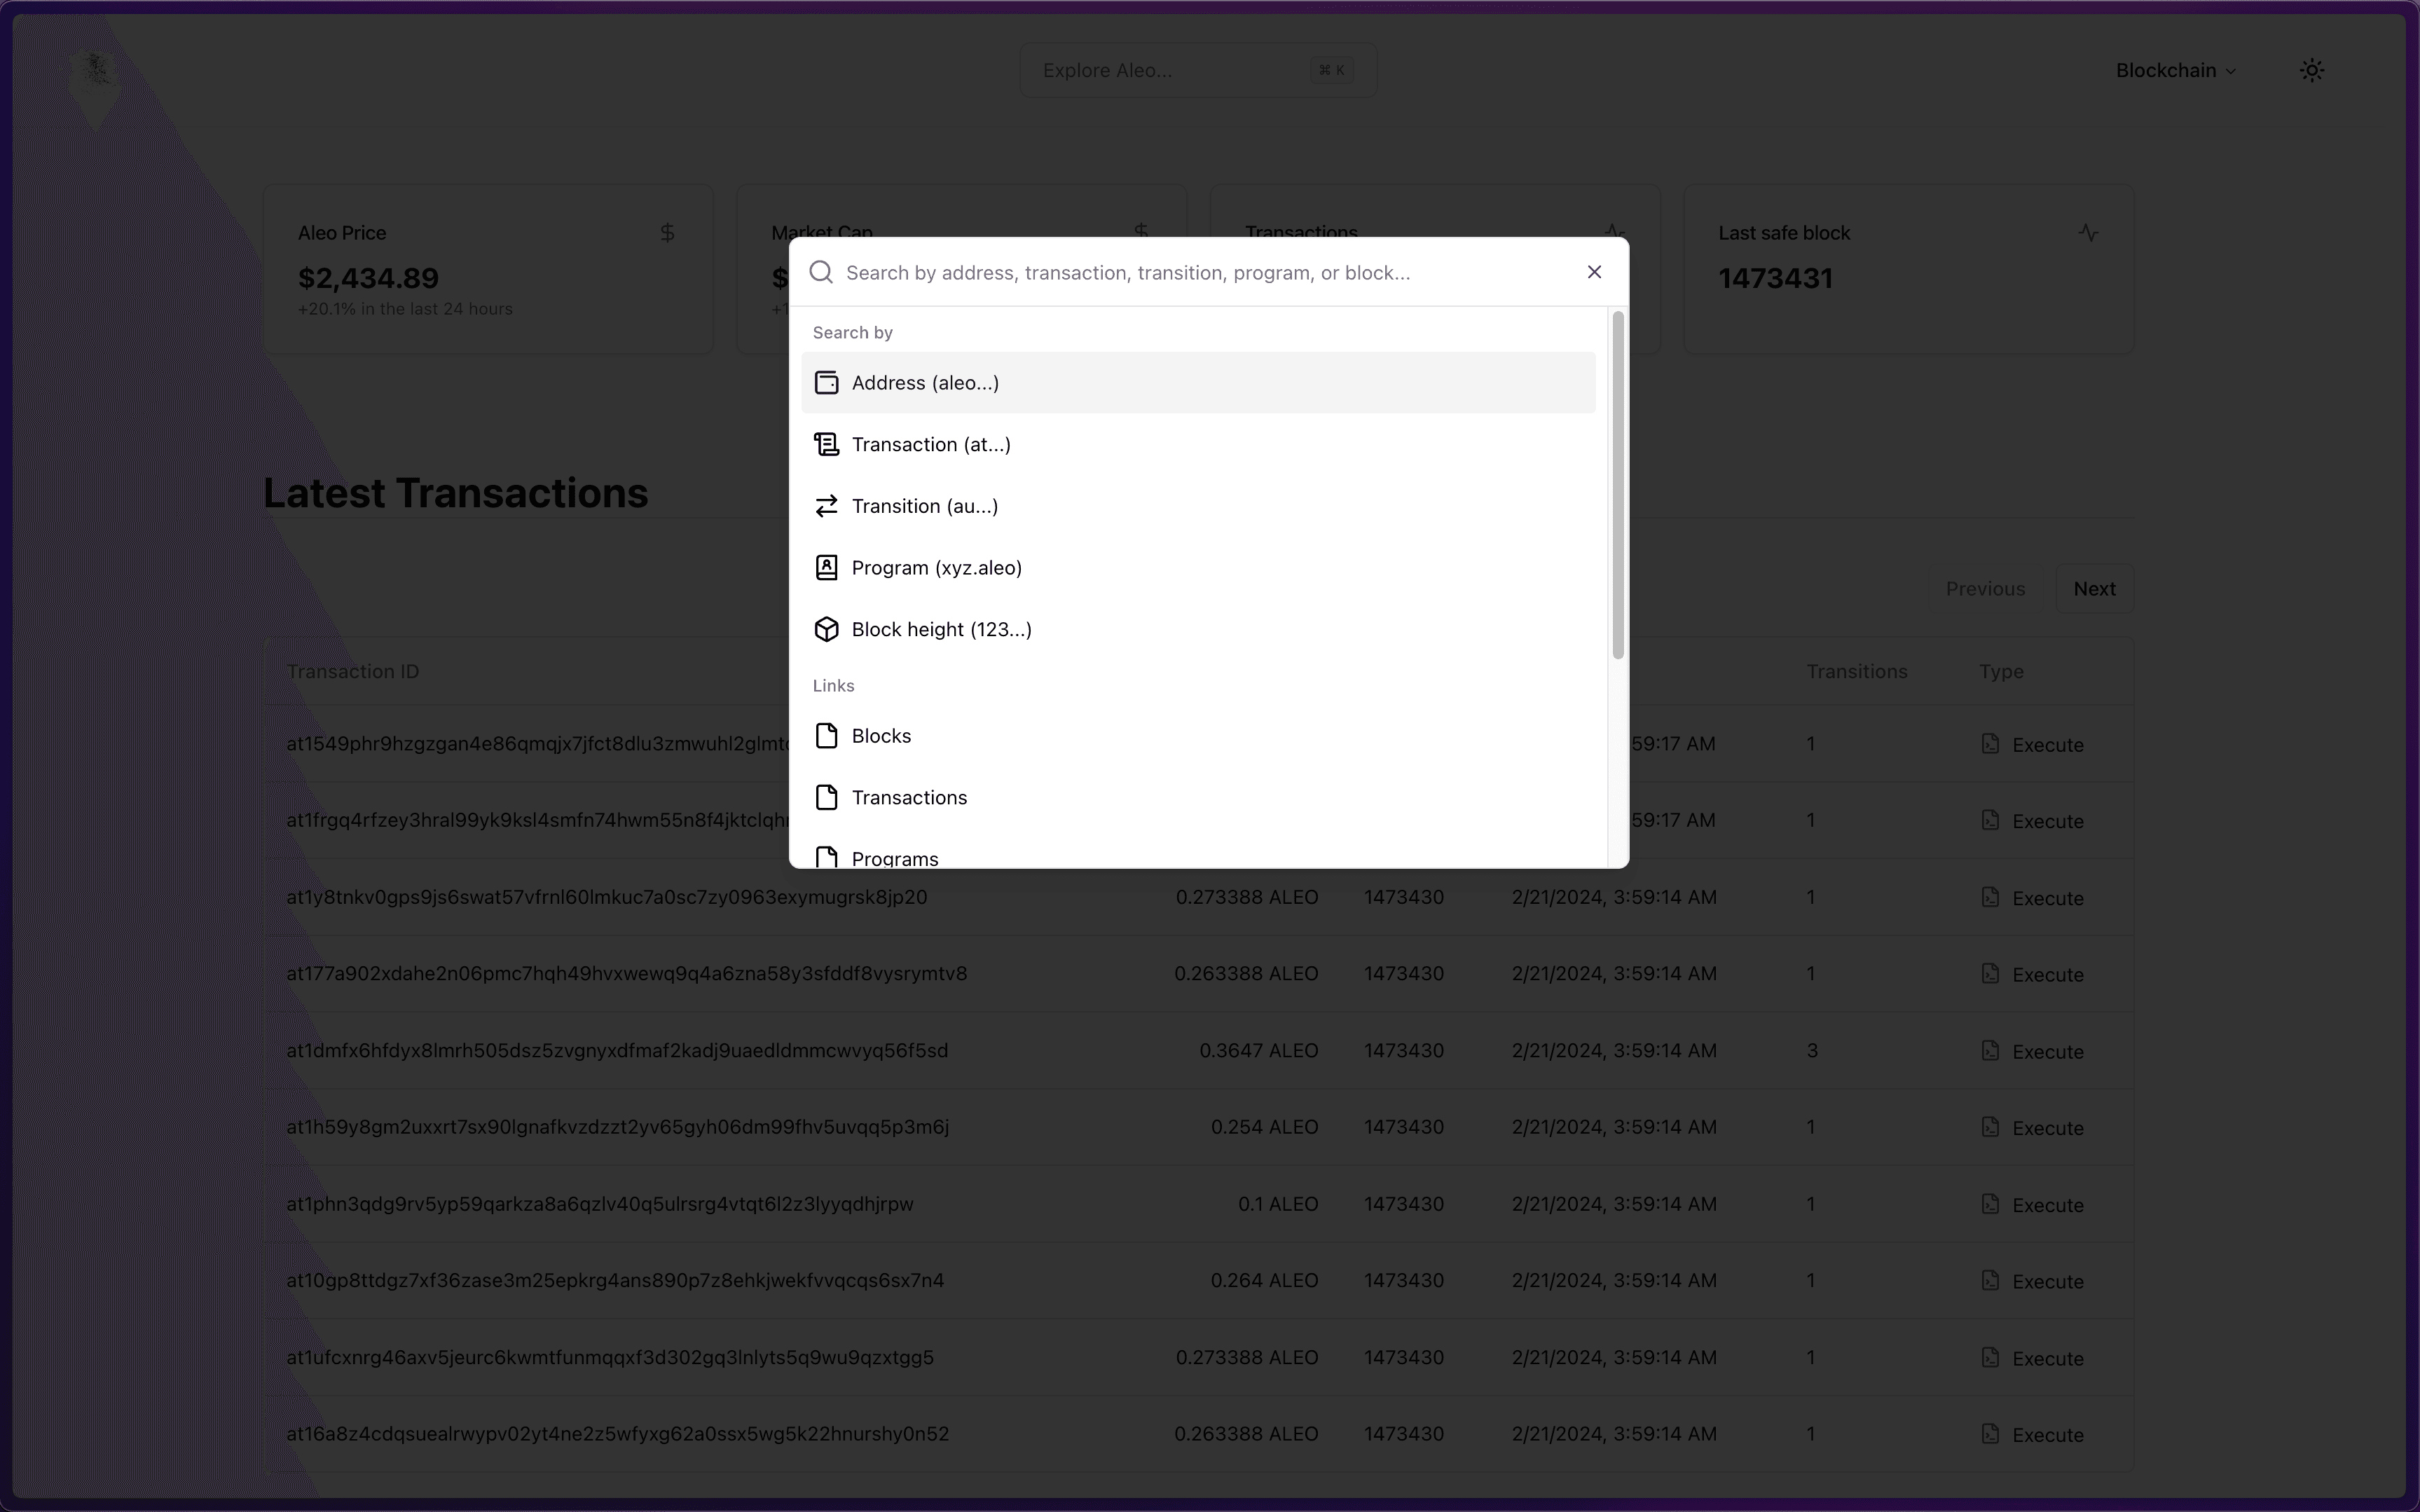
Task: Click Execute icon in at1h59y8gm2ux row
Action: [1990, 1127]
